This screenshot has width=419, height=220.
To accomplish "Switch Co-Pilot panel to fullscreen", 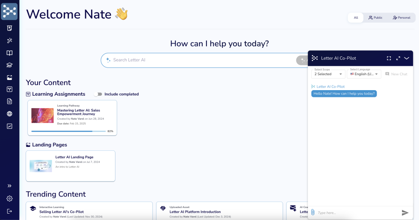I will [x=389, y=58].
